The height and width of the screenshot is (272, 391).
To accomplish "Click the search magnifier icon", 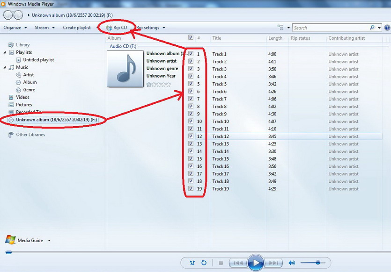I will [x=372, y=28].
